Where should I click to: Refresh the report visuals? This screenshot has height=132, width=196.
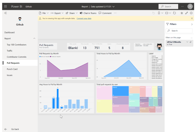click(x=174, y=13)
